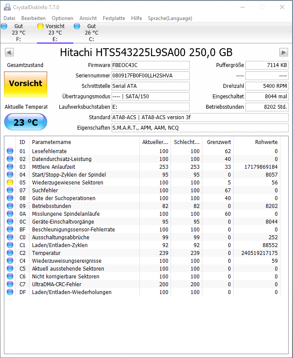Click the Schnittstelle Serial ATA field
Image resolution: width=293 pixels, height=358 pixels.
point(150,86)
